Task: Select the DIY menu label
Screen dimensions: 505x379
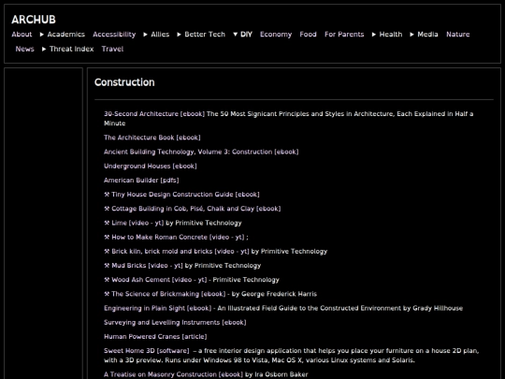Action: point(246,35)
